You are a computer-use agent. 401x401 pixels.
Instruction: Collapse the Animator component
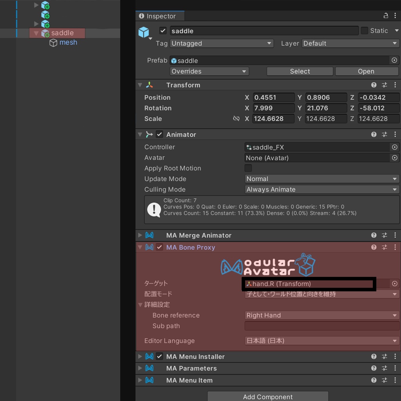pyautogui.click(x=140, y=134)
